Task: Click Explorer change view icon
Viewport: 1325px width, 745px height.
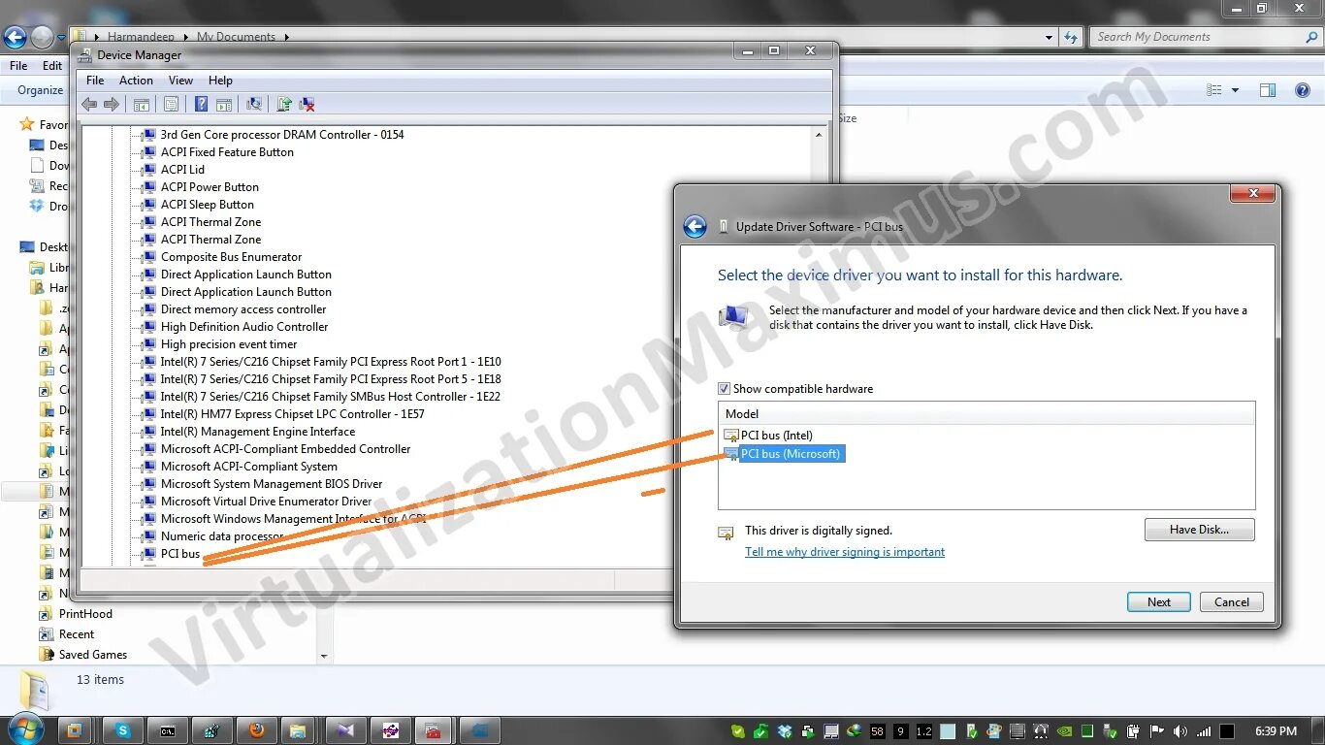Action: point(1214,90)
